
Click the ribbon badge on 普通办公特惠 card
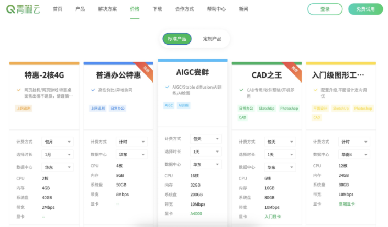pyautogui.click(x=147, y=70)
